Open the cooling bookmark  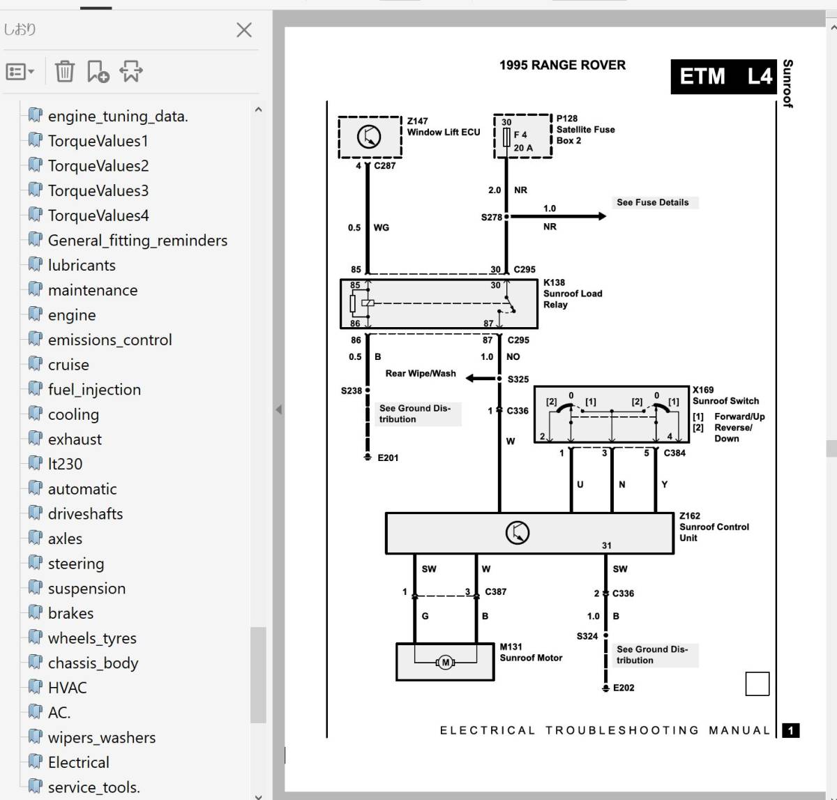pos(73,414)
